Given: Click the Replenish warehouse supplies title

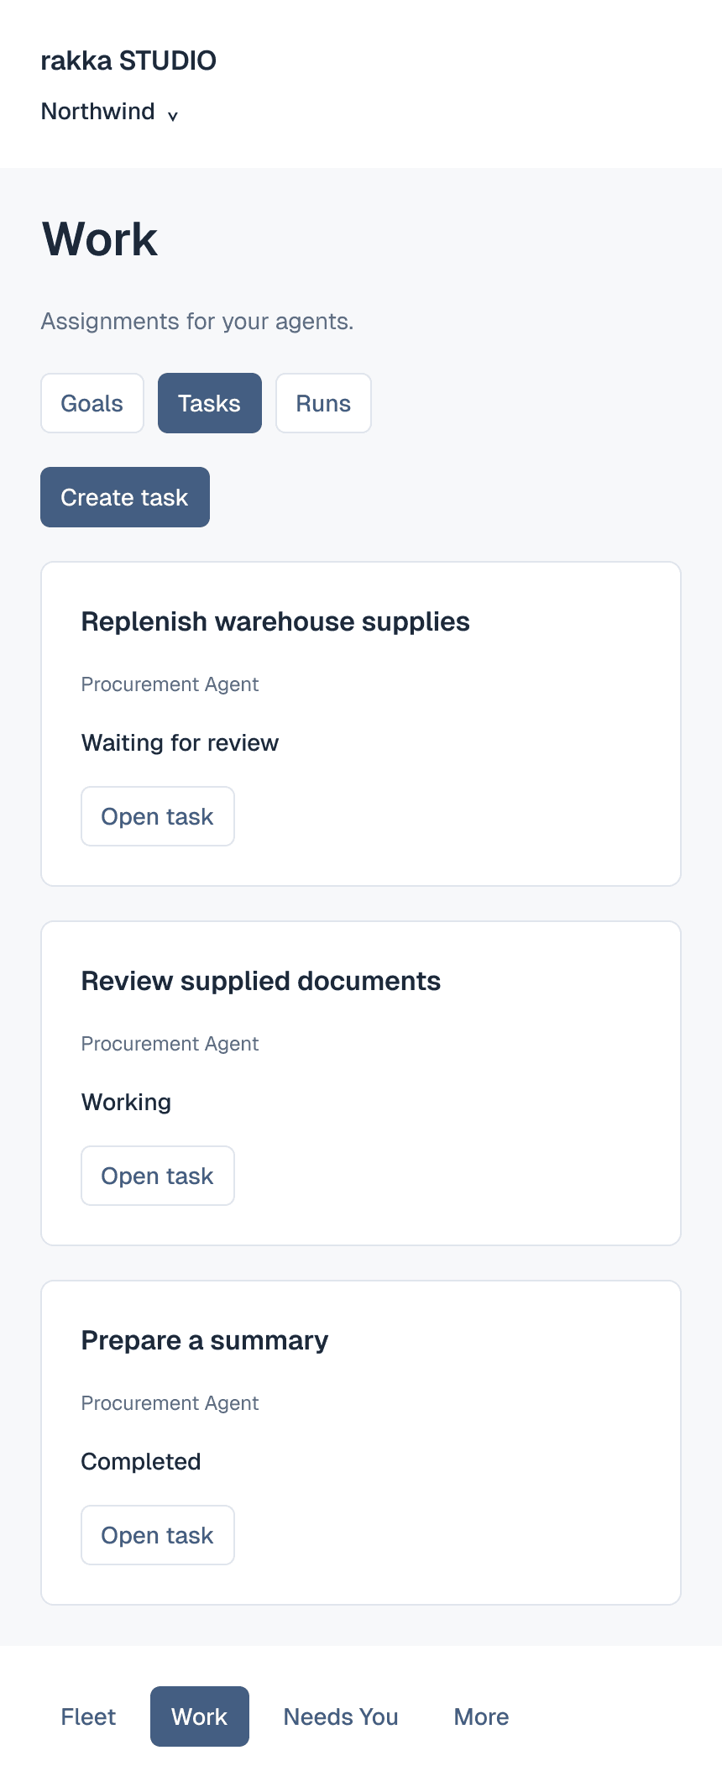Looking at the screenshot, I should tap(275, 621).
